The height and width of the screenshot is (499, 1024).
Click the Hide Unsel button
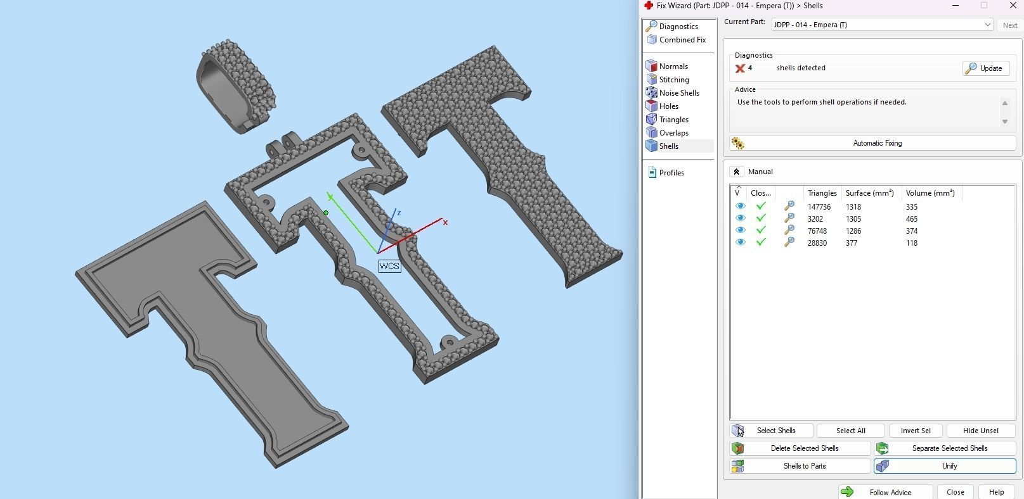pos(980,431)
